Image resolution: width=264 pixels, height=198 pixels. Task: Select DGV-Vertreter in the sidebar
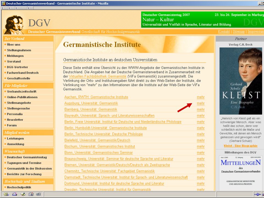pyautogui.click(x=18, y=67)
